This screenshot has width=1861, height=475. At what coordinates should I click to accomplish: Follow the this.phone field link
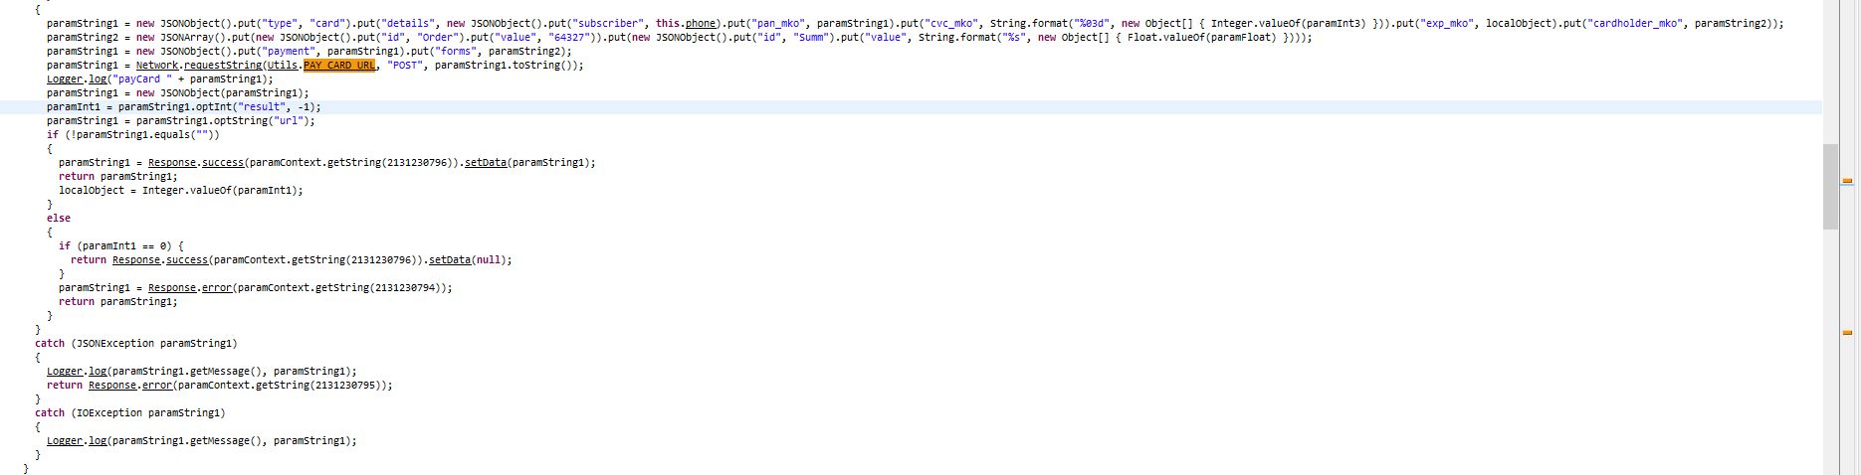tap(701, 24)
